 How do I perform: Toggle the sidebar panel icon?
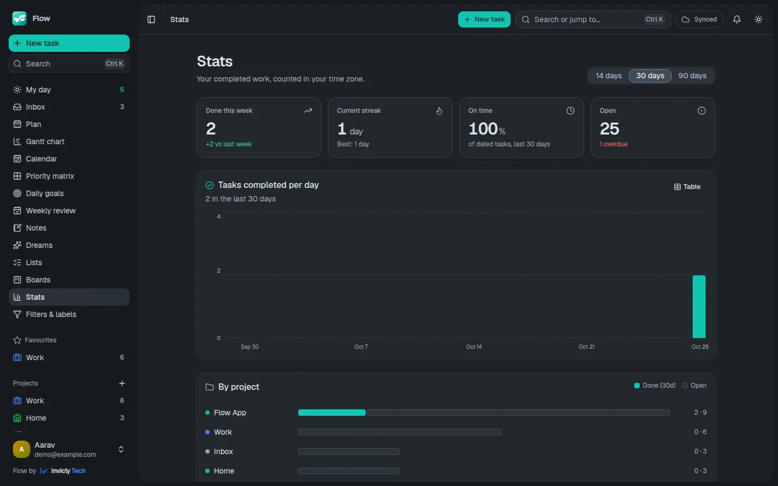pos(151,19)
